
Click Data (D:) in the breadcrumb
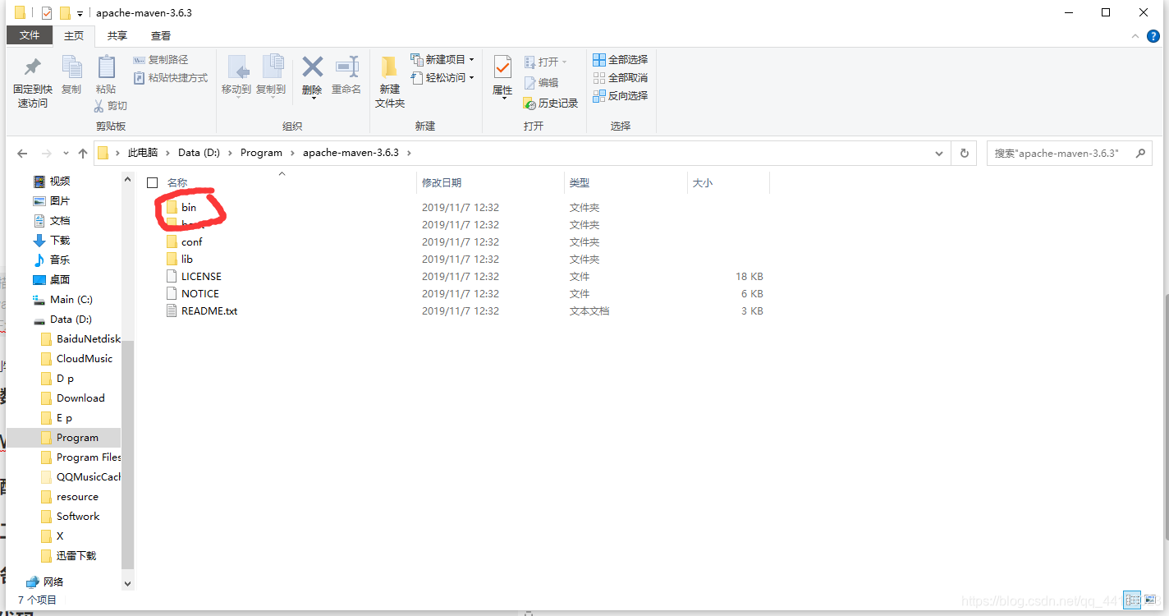click(x=200, y=154)
